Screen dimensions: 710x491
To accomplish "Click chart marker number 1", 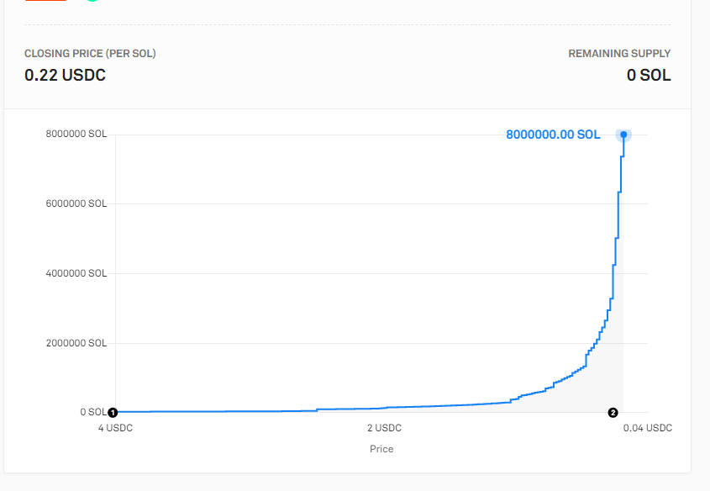I will click(113, 413).
